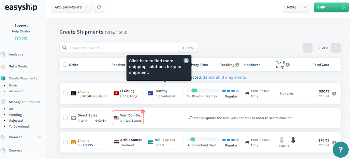The width and height of the screenshot is (350, 159).
Task: Select Basic under Create Shipments
Action: [x=13, y=85]
